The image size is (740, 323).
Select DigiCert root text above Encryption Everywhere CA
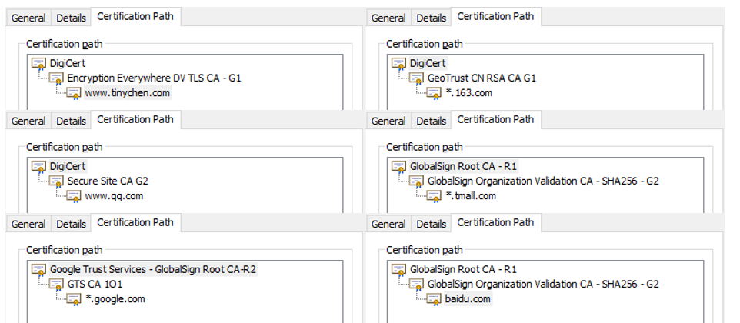[68, 63]
